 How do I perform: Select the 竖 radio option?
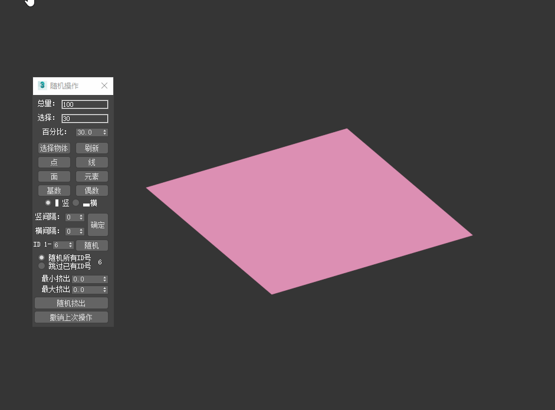[x=48, y=203]
